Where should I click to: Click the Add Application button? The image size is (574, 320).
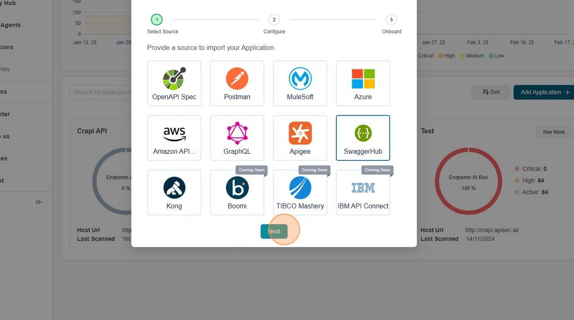(544, 92)
